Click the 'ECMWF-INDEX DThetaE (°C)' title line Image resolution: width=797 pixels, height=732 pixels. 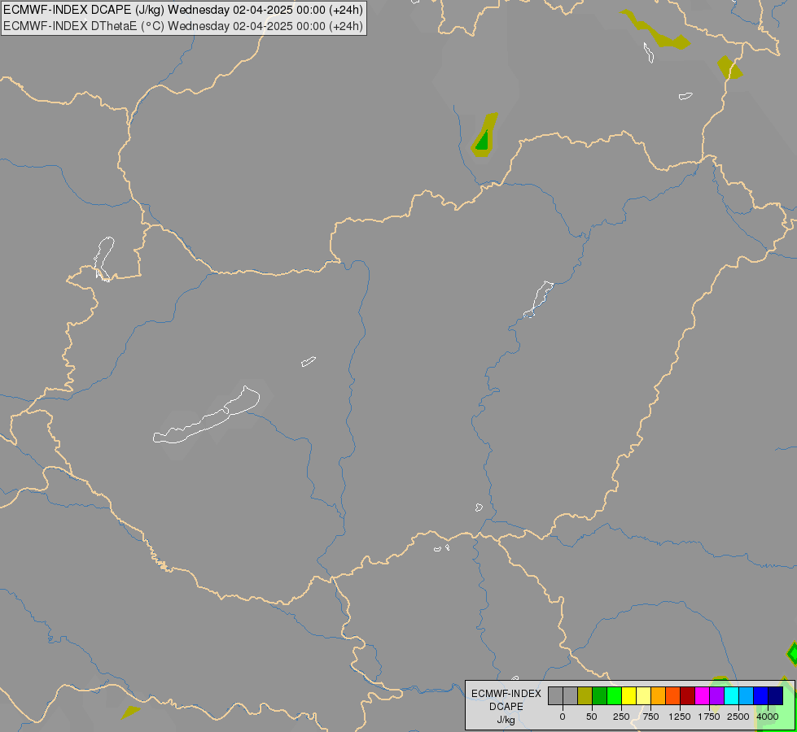coord(183,26)
